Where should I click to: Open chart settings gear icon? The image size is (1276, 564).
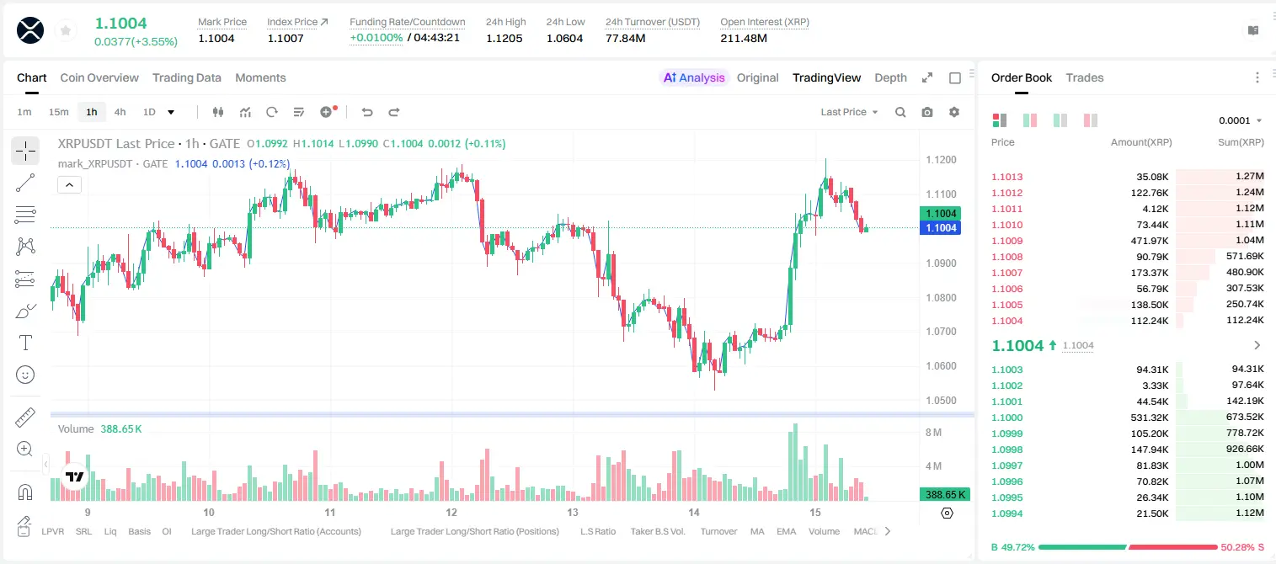point(954,112)
